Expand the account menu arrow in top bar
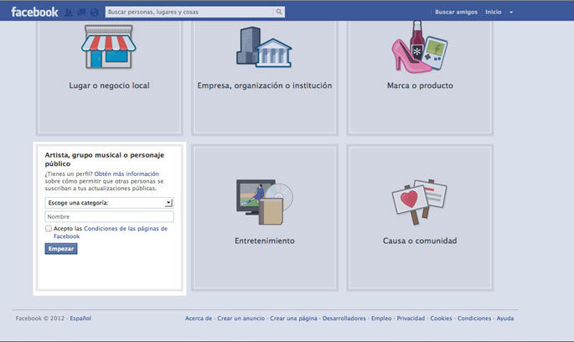574x342 pixels. 511,12
